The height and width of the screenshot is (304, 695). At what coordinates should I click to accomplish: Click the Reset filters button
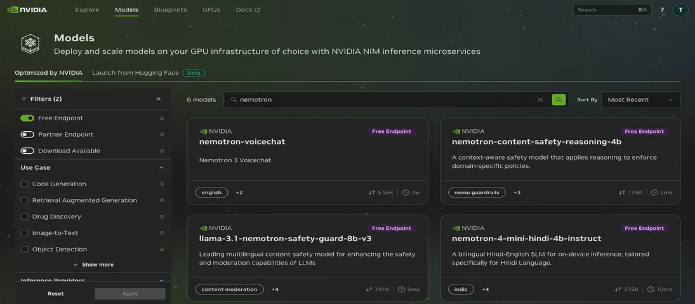[x=56, y=294]
